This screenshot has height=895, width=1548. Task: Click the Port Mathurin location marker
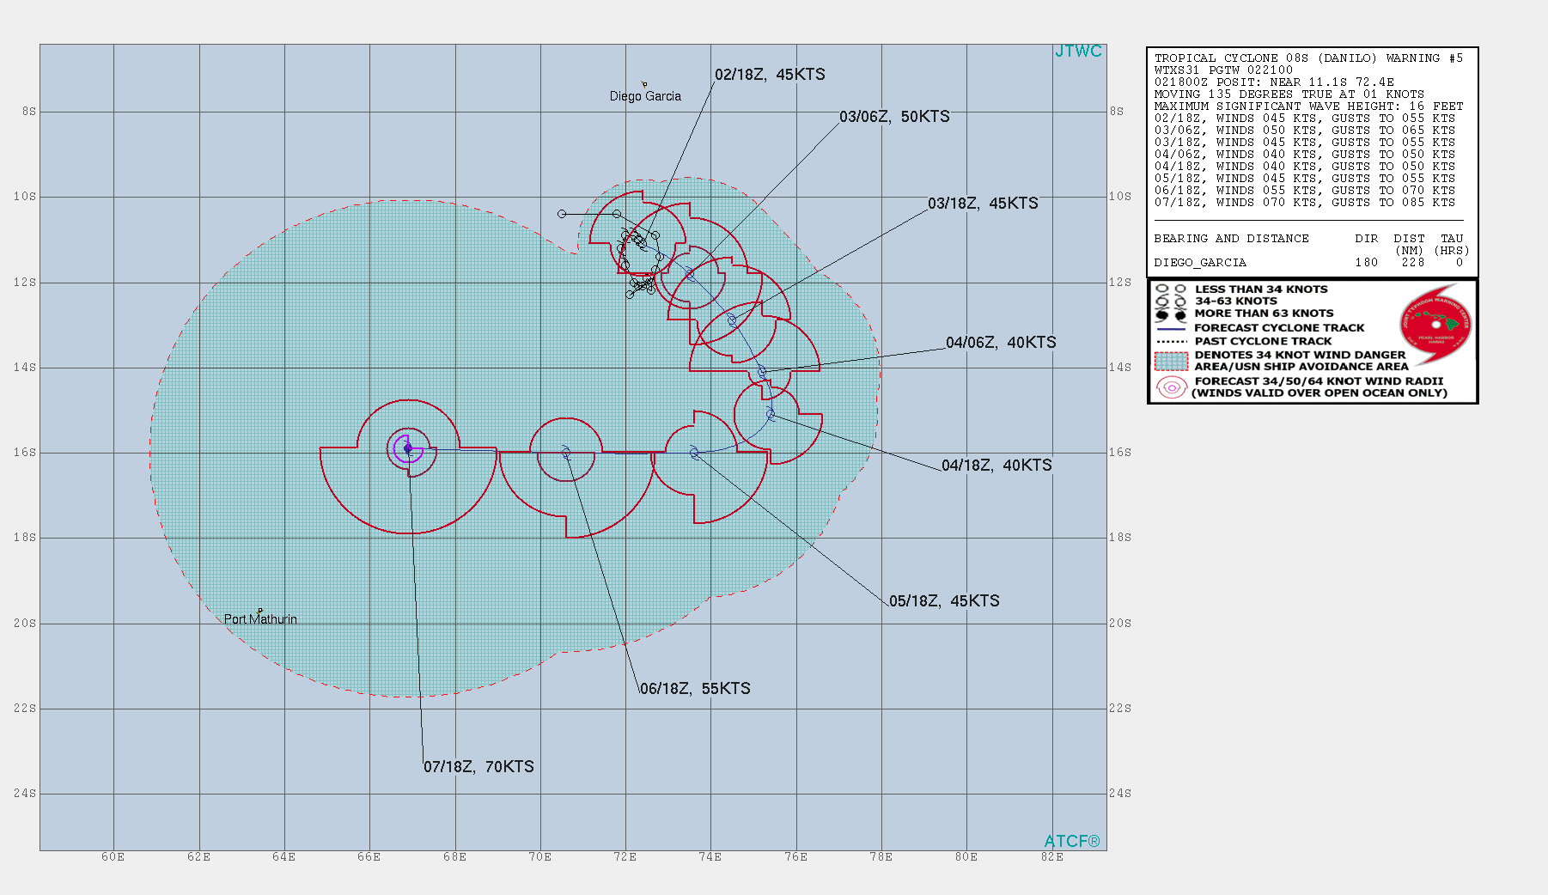coord(260,611)
